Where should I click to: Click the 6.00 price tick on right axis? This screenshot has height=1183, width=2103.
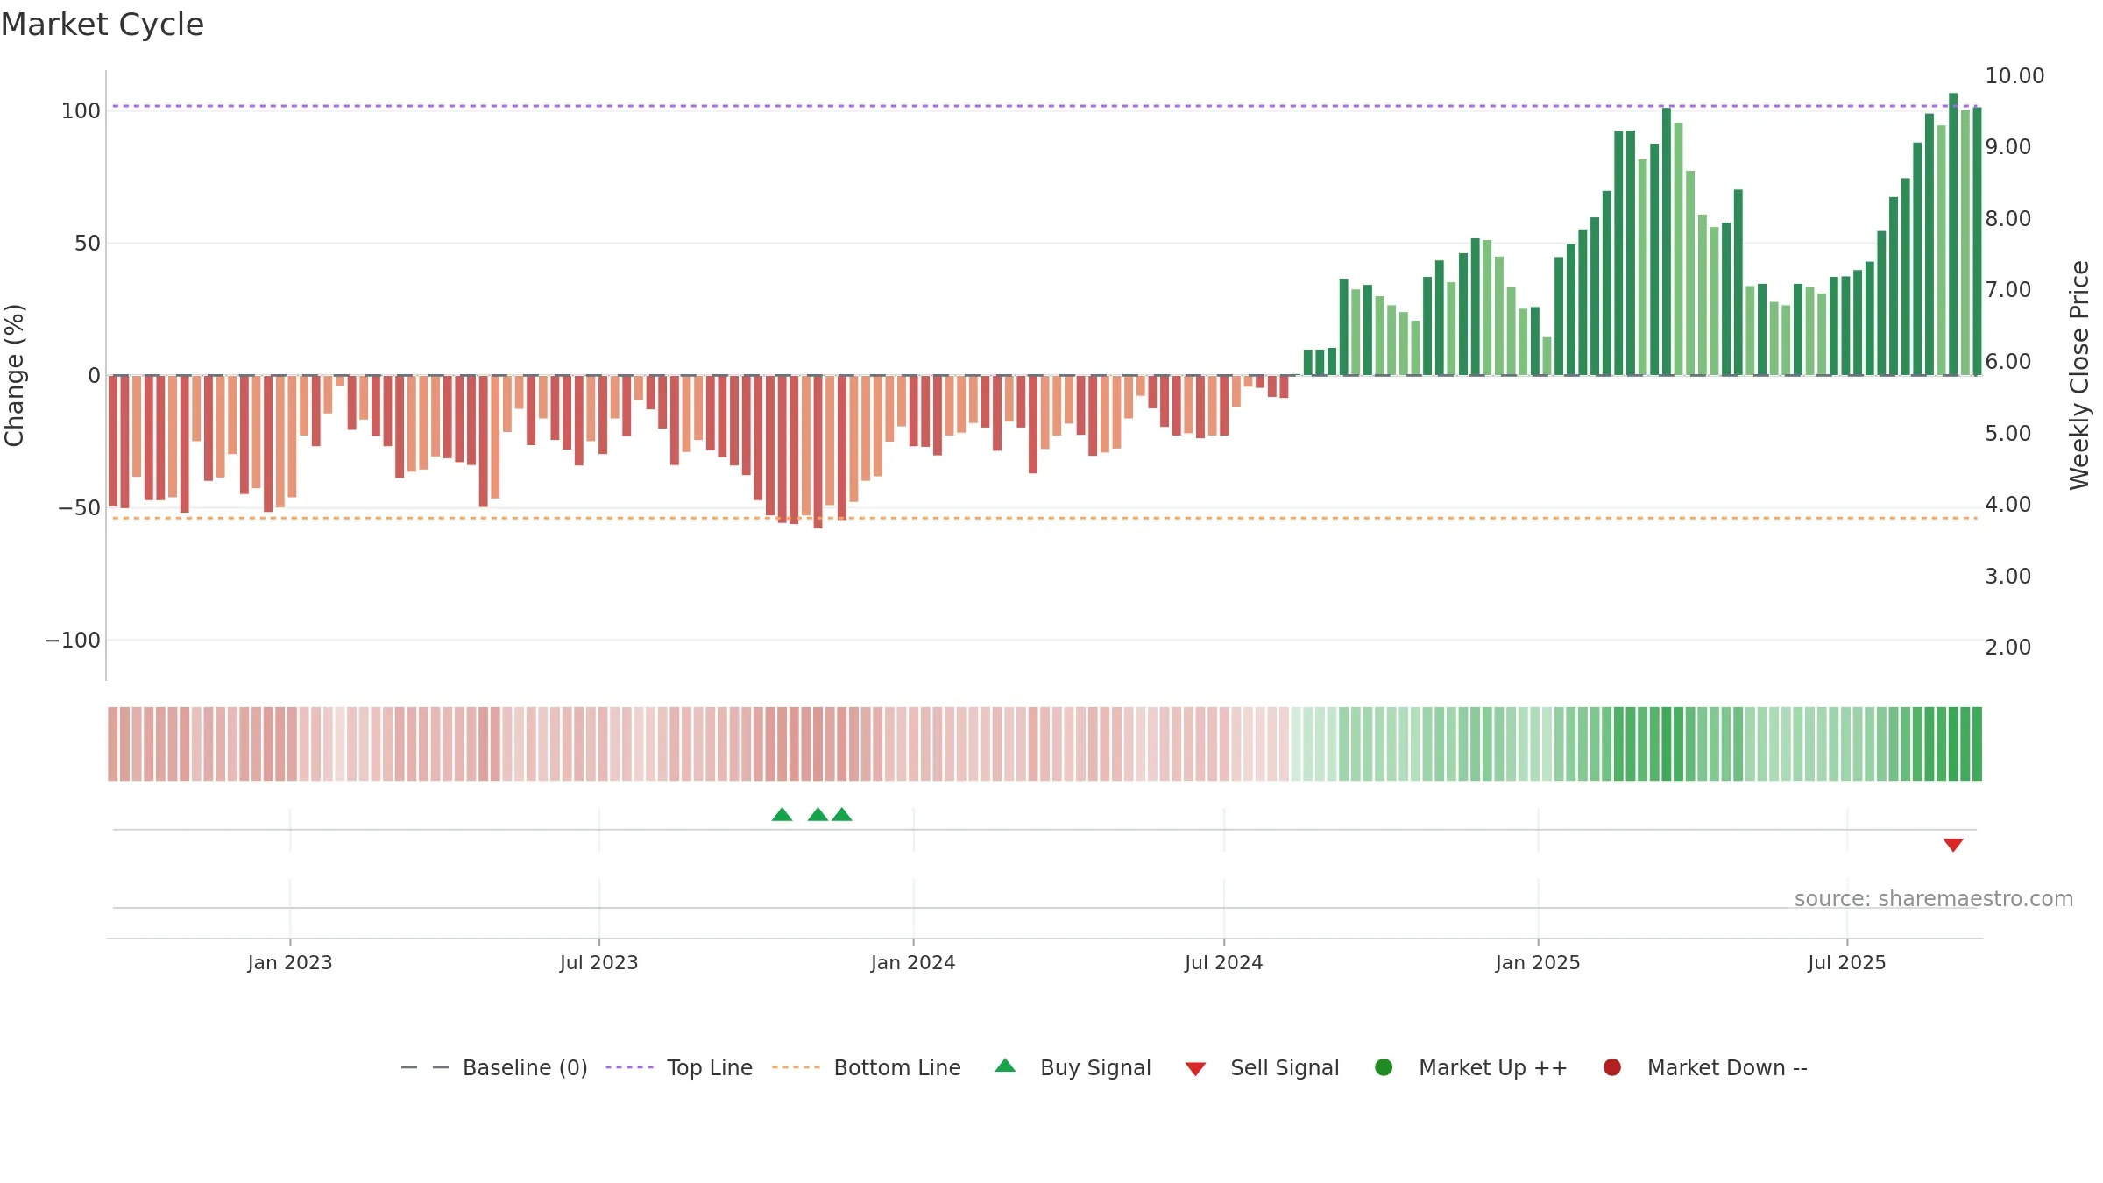(2008, 362)
